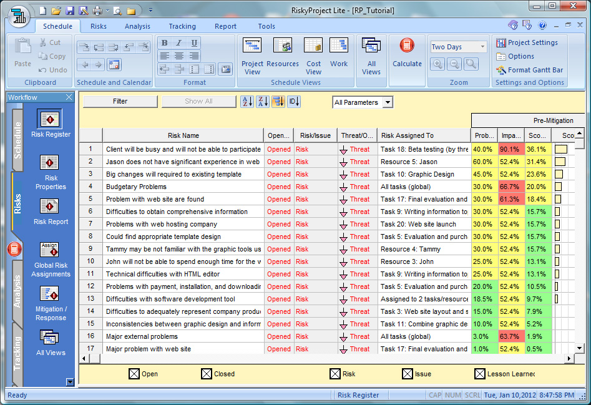Create a new document icon

(x=43, y=11)
